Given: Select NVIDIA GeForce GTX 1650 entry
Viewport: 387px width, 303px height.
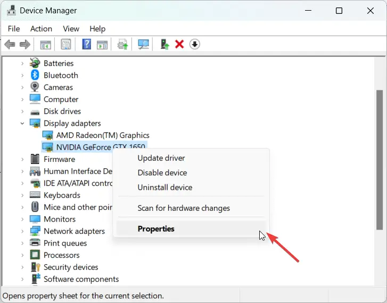Looking at the screenshot, I should point(101,147).
